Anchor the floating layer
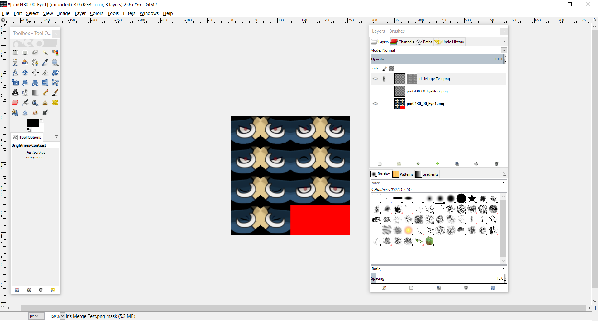This screenshot has height=321, width=598. tap(476, 164)
